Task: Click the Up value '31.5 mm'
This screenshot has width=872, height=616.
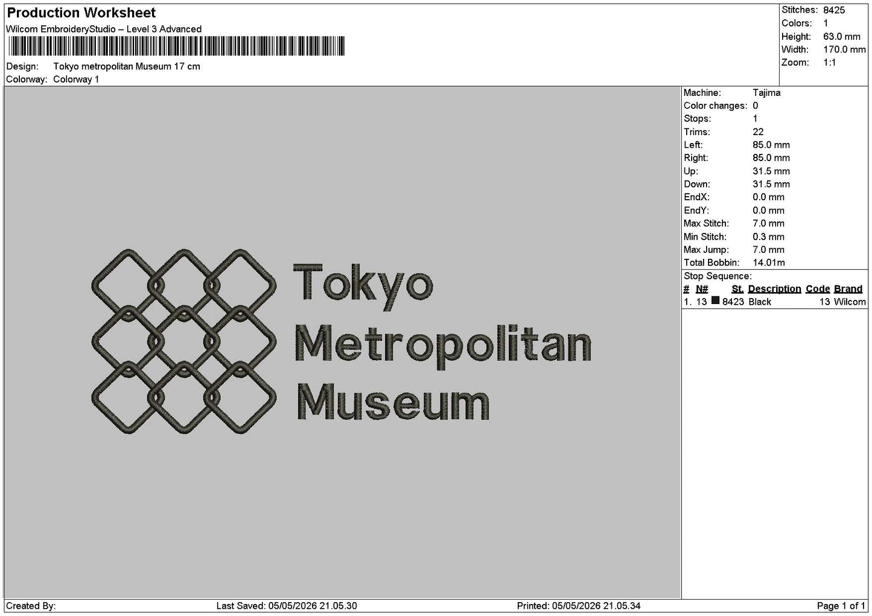Action: pyautogui.click(x=771, y=171)
